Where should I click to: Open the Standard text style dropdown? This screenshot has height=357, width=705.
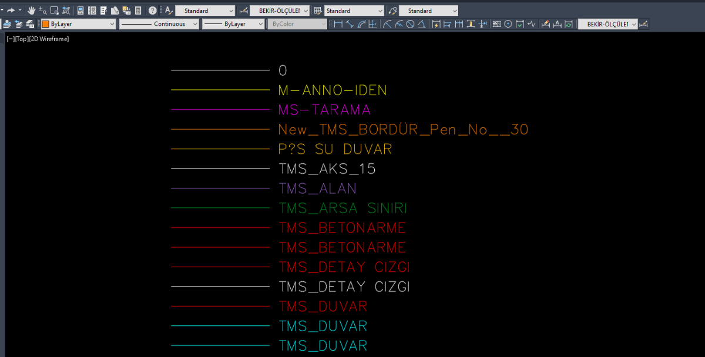click(205, 11)
